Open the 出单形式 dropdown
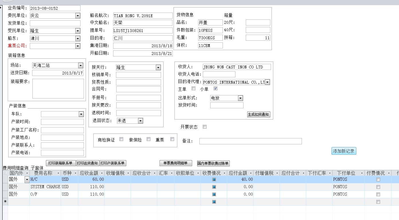The width and height of the screenshot is (399, 220). click(240, 98)
